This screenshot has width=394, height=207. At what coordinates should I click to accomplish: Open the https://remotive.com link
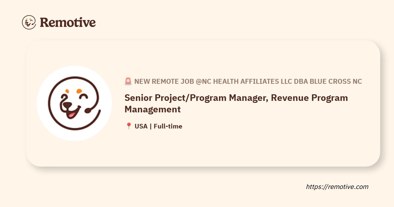click(337, 187)
